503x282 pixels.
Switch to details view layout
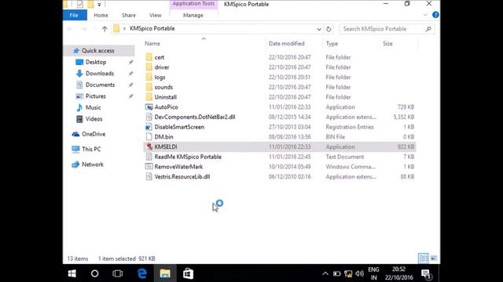point(423,258)
